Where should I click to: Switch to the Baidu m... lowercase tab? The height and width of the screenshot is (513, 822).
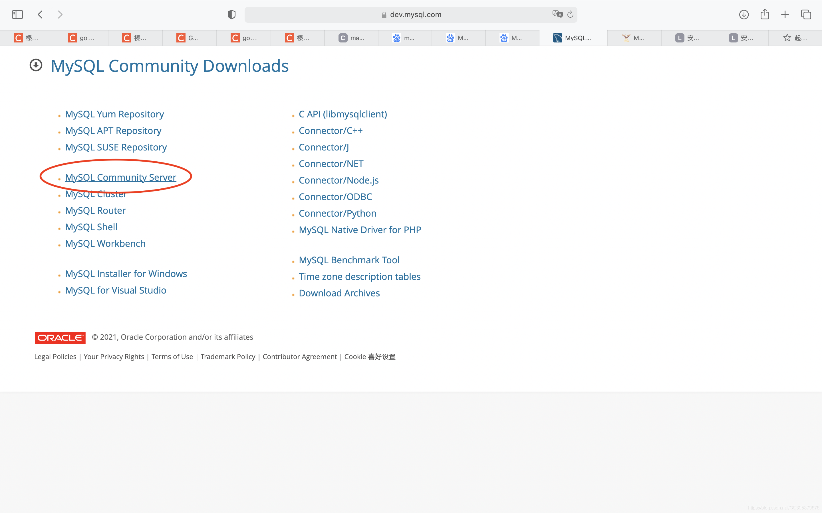(405, 38)
